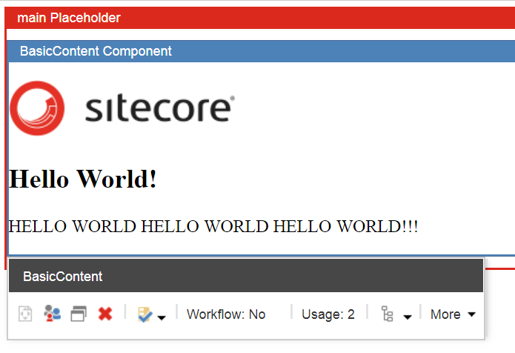Remove component with the red X icon
The width and height of the screenshot is (515, 353).
click(105, 314)
